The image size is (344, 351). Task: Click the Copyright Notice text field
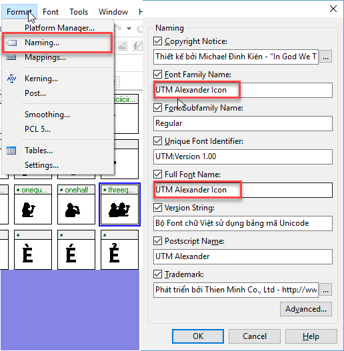[x=236, y=57]
